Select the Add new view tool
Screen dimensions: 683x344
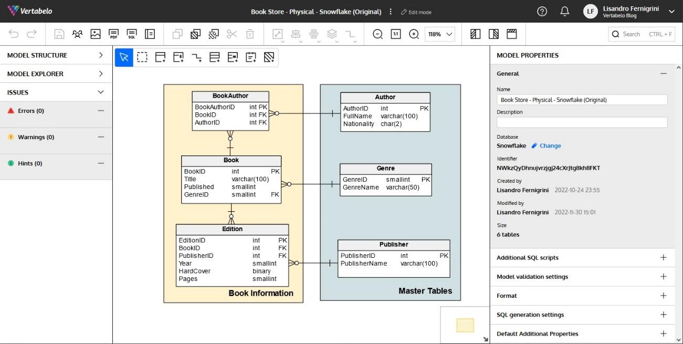point(215,57)
